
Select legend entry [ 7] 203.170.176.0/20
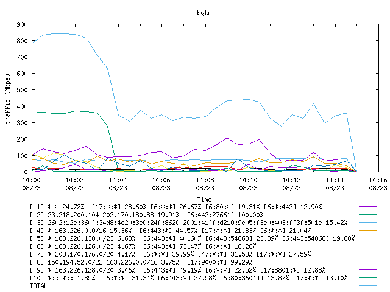(x=171, y=254)
